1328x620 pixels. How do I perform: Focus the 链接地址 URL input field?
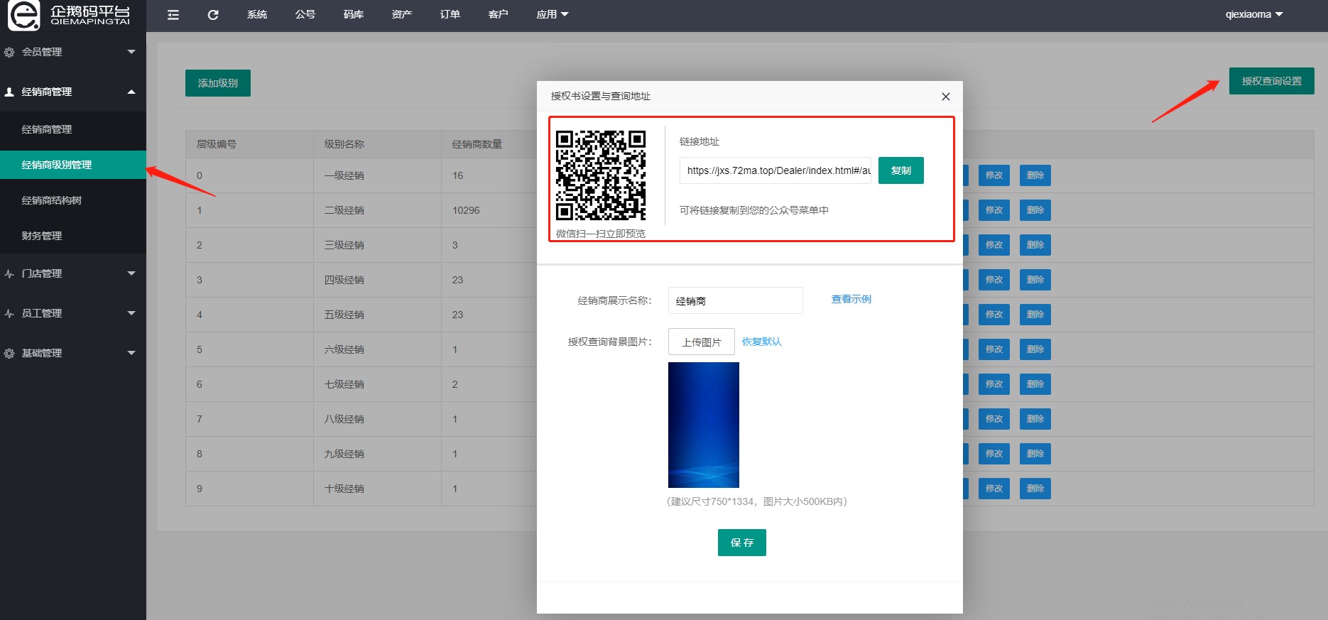(x=775, y=170)
